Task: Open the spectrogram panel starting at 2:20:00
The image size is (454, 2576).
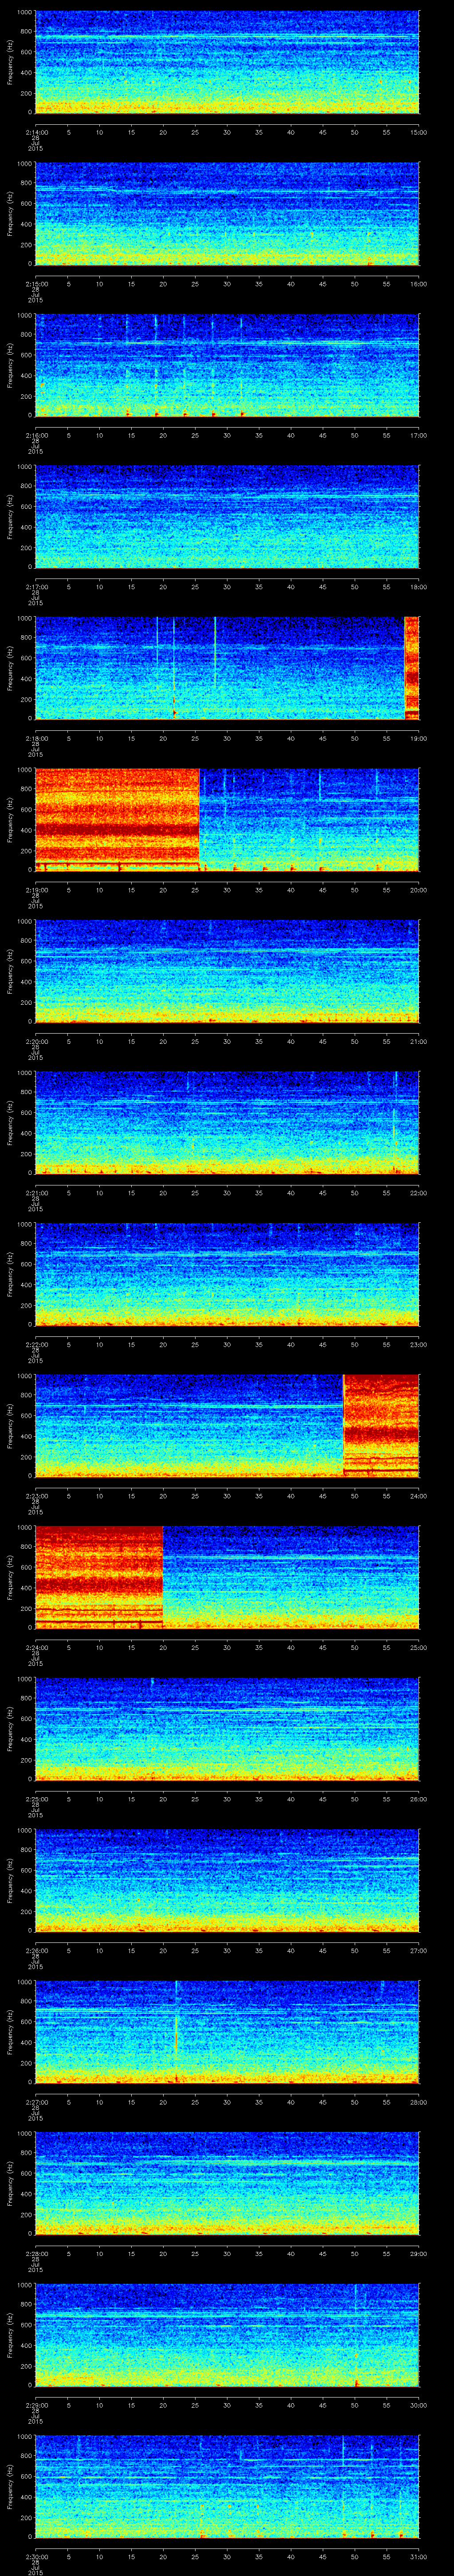Action: (x=227, y=971)
